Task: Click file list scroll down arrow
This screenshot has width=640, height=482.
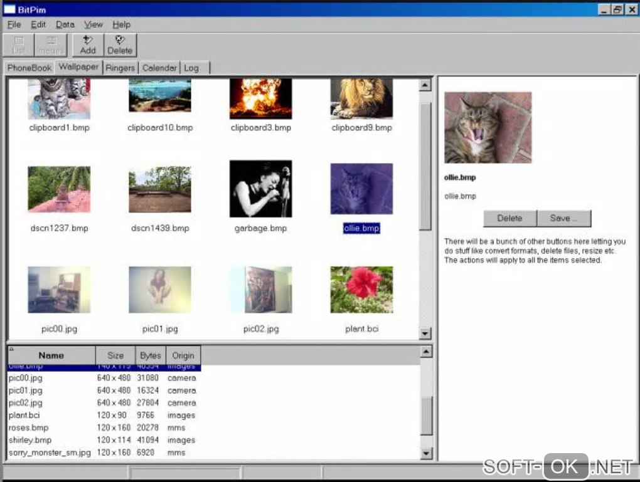Action: coord(426,453)
